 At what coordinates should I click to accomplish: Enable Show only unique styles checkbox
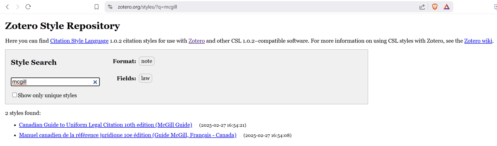coord(14,95)
